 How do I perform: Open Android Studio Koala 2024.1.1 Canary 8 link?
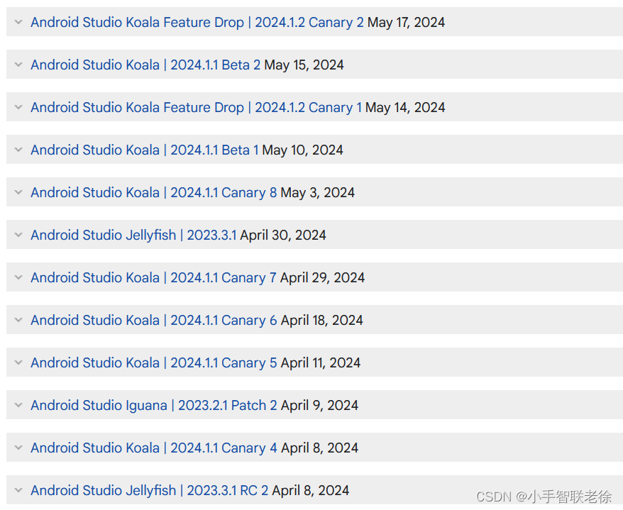tap(154, 192)
